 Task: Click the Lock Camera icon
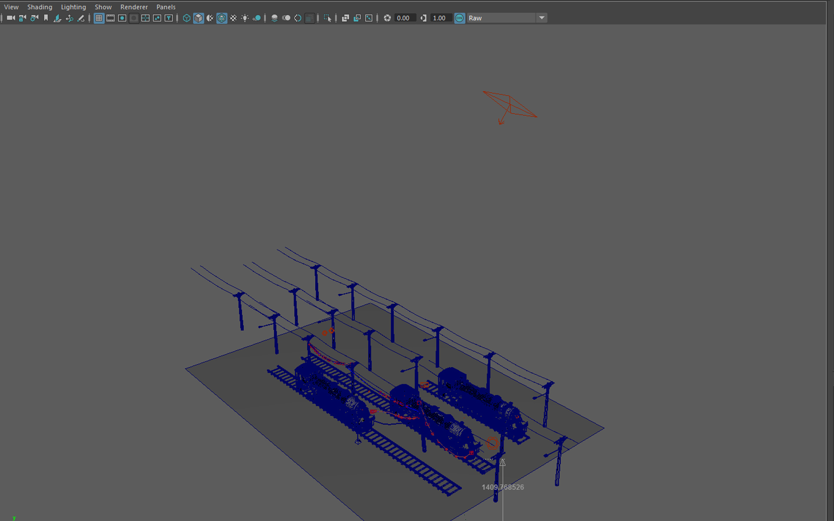coord(23,18)
